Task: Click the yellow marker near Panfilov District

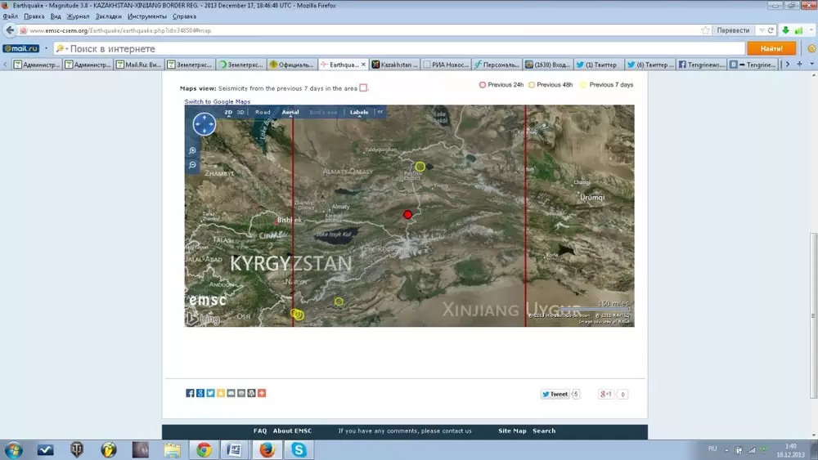Action: pos(420,167)
